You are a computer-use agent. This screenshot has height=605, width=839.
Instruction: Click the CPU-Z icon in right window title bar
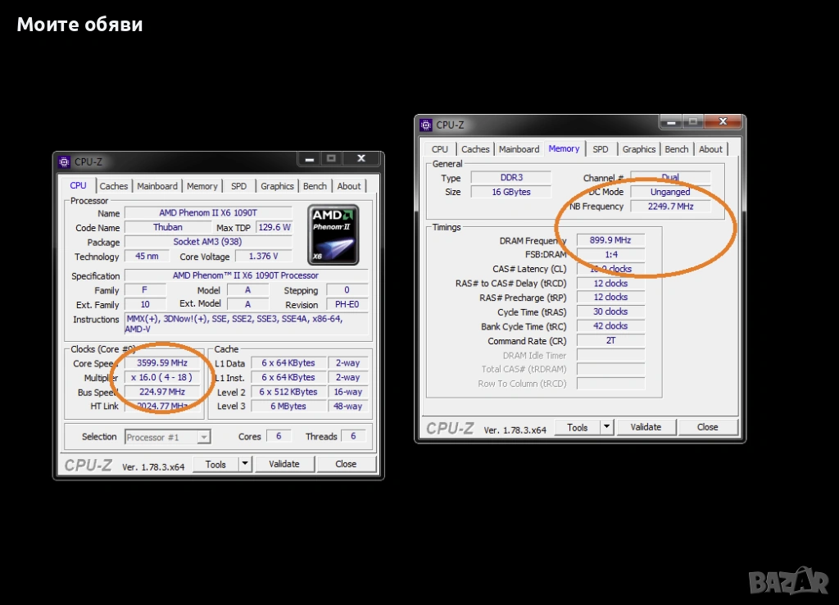(x=426, y=125)
